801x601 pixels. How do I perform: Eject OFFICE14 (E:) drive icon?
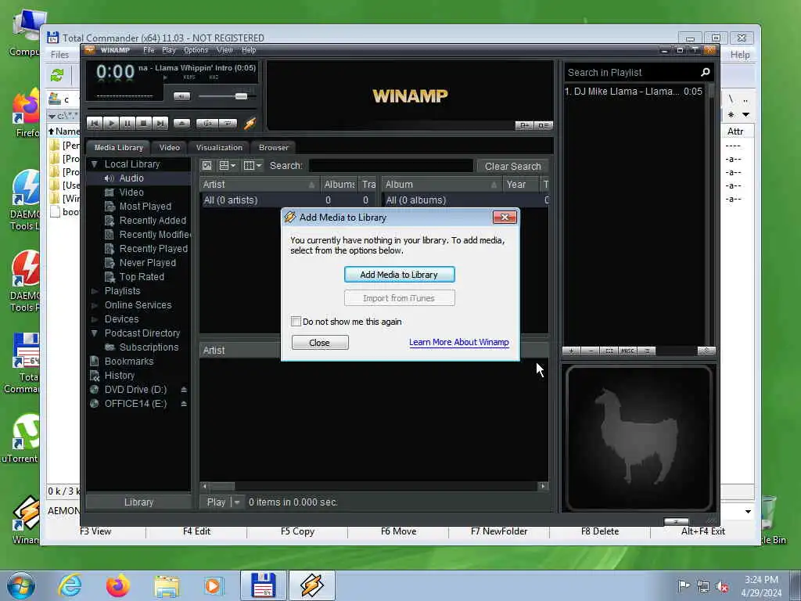pyautogui.click(x=184, y=404)
